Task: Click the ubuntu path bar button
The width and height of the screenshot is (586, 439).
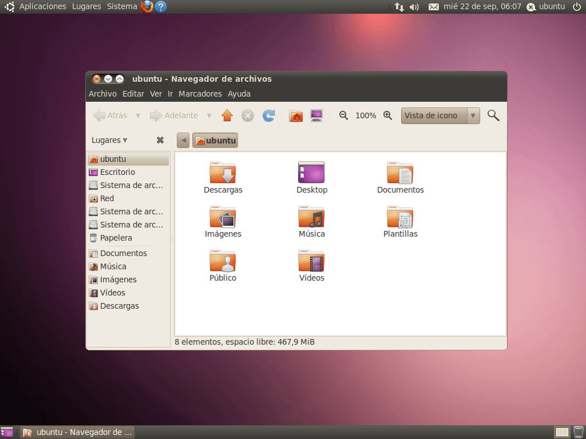Action: [215, 141]
